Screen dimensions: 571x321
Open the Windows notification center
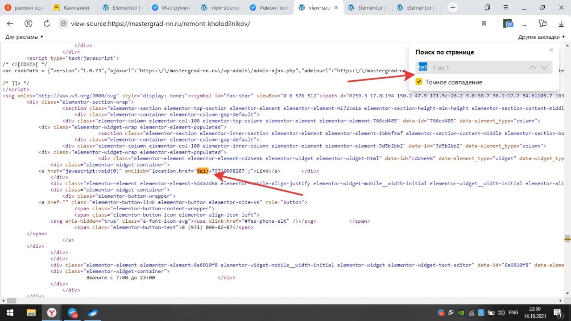[559, 313]
